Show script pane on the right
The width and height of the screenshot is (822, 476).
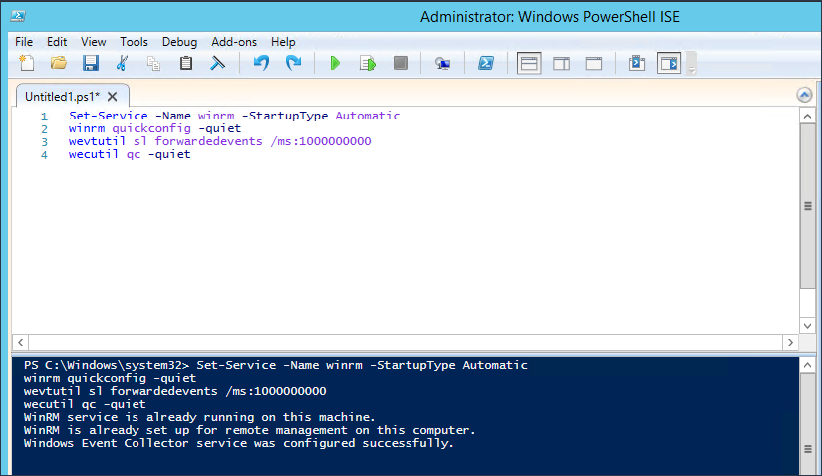tap(562, 64)
